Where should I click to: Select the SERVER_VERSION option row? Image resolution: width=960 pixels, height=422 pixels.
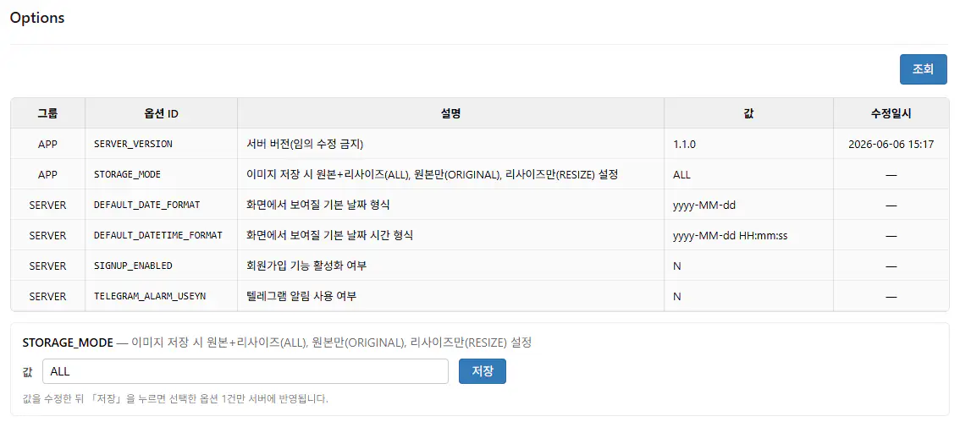click(x=480, y=144)
